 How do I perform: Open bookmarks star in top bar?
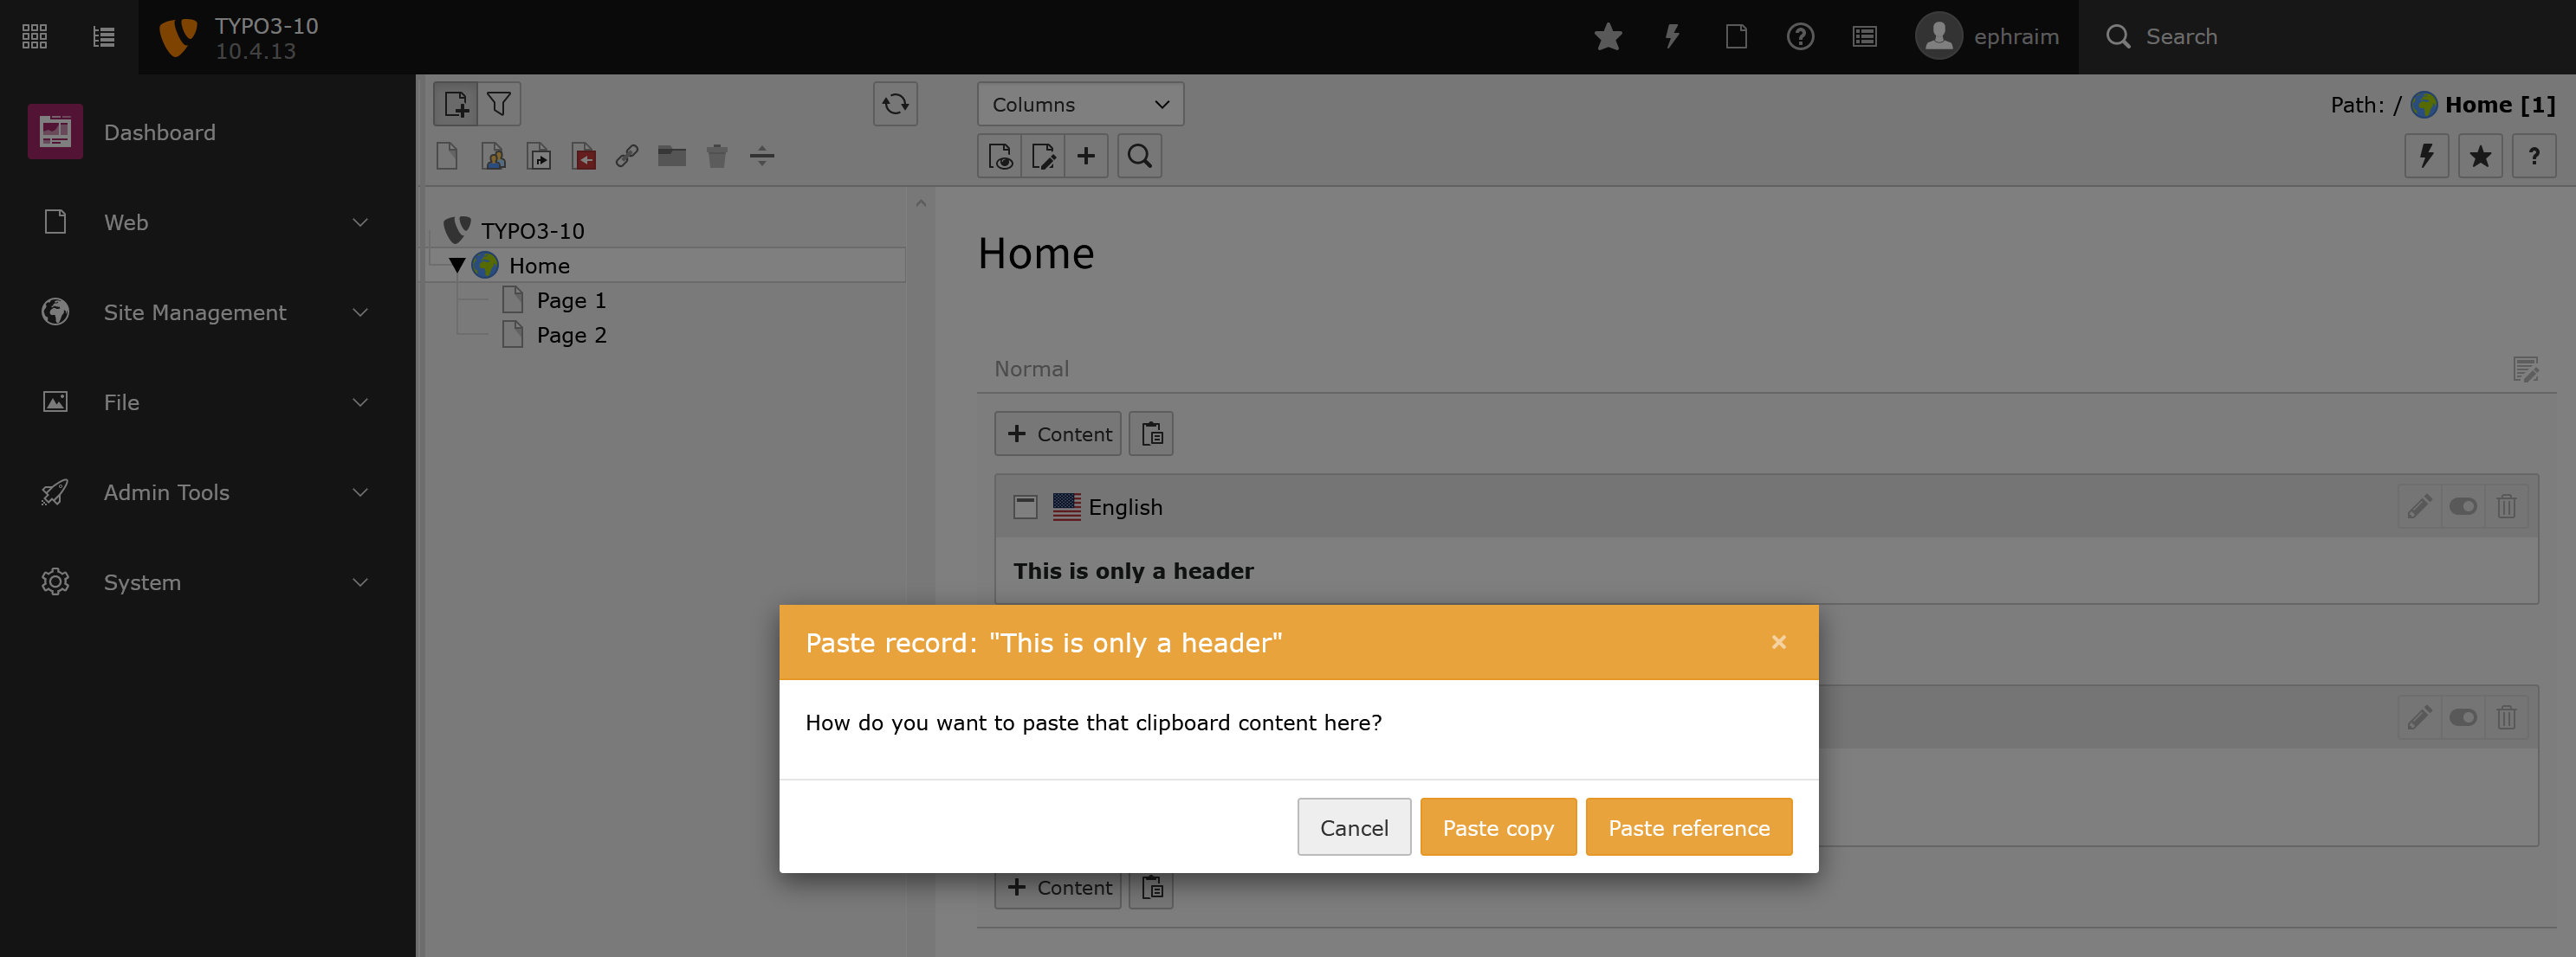pos(1607,37)
